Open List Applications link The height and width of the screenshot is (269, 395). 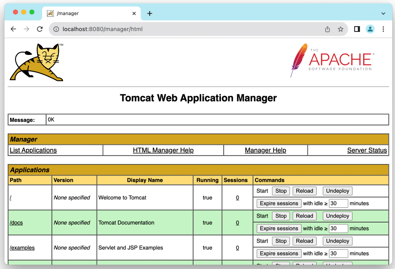pyautogui.click(x=33, y=150)
